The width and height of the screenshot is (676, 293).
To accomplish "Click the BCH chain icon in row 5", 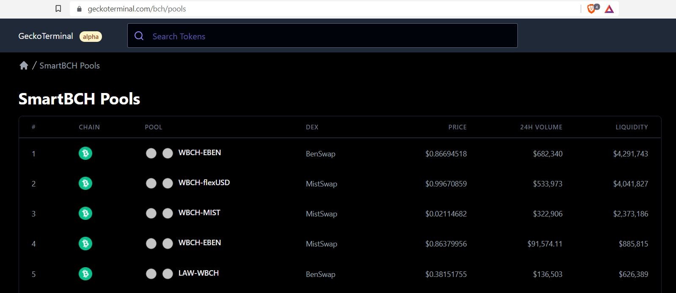I will point(85,274).
